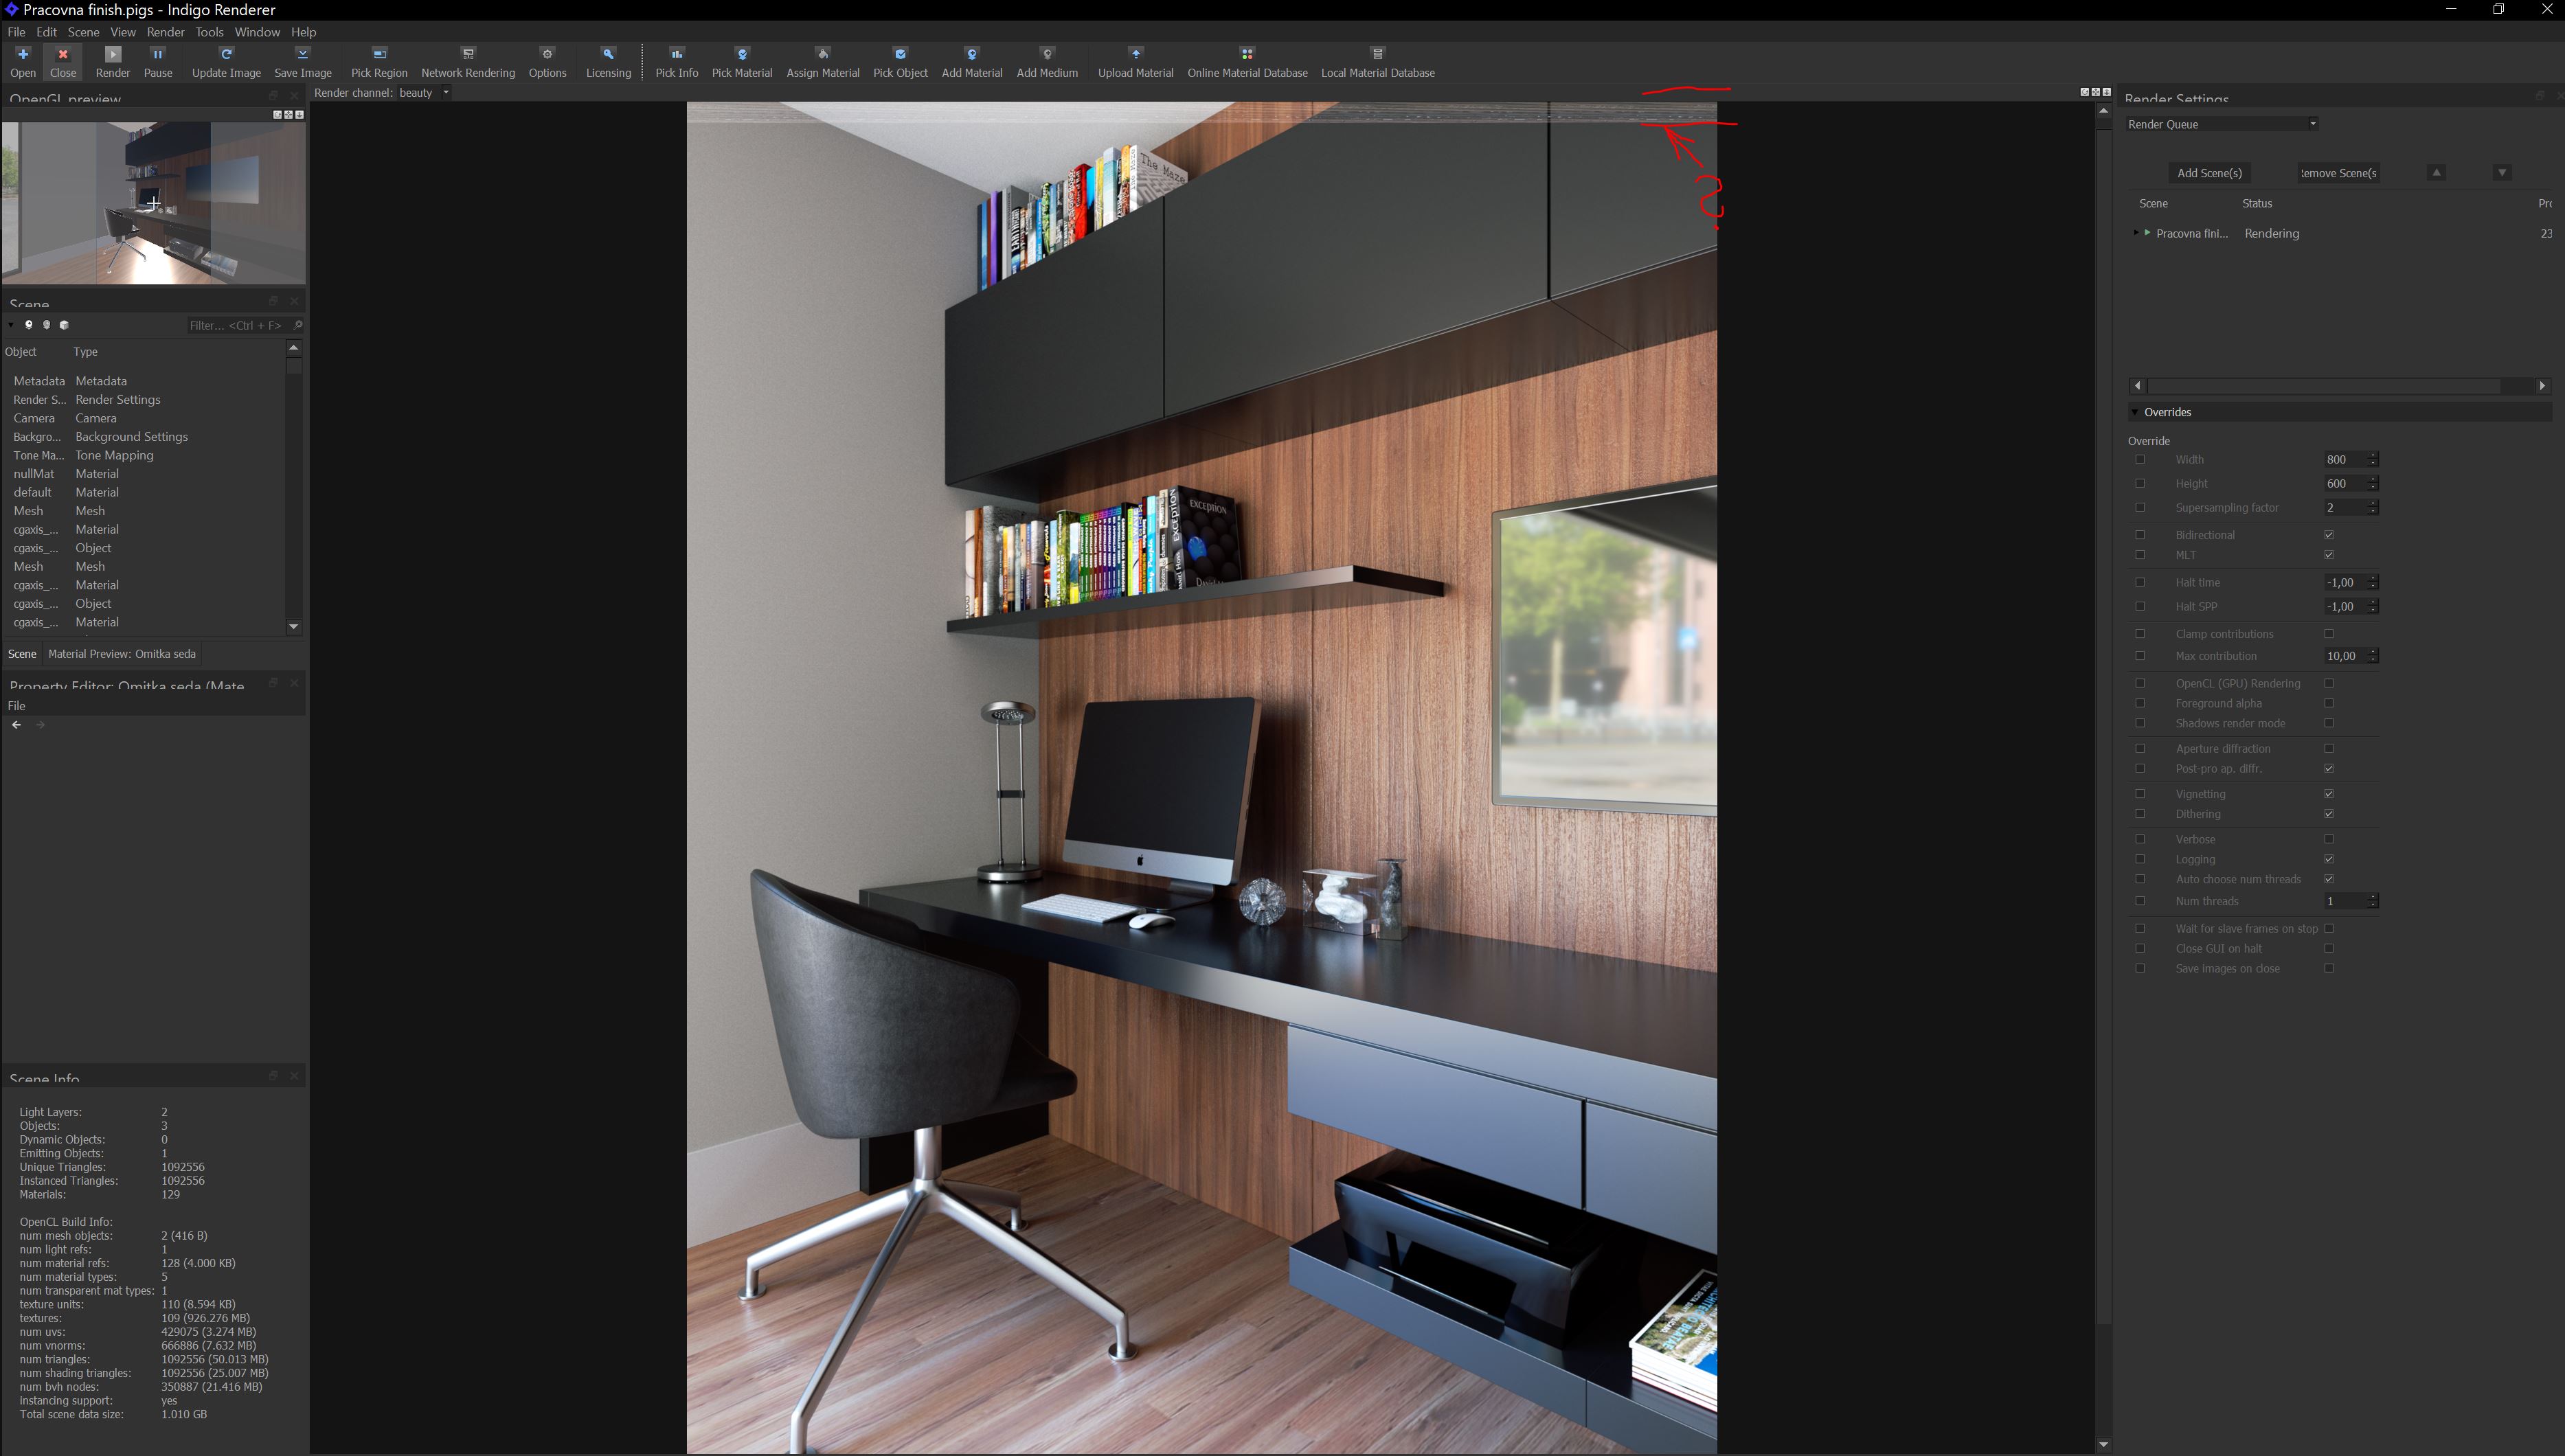Open the Render Queue dropdown
This screenshot has height=1456, width=2565.
(2221, 124)
